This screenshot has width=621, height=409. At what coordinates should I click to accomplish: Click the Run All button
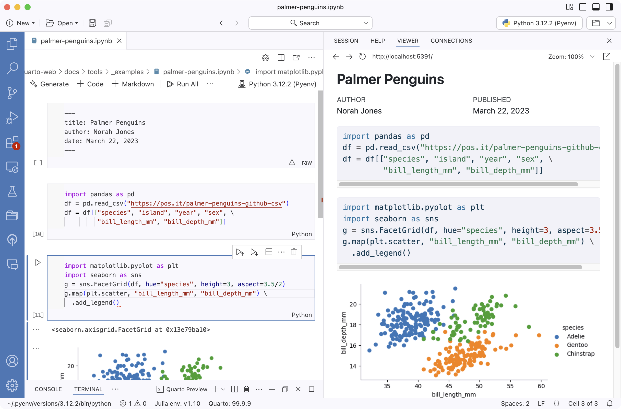(183, 84)
